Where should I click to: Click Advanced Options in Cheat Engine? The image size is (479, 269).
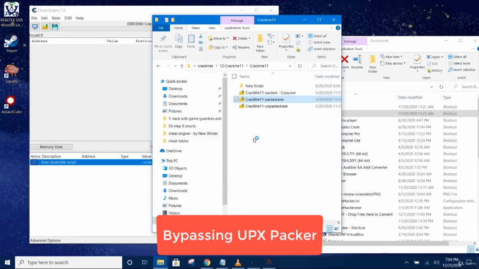pos(45,241)
